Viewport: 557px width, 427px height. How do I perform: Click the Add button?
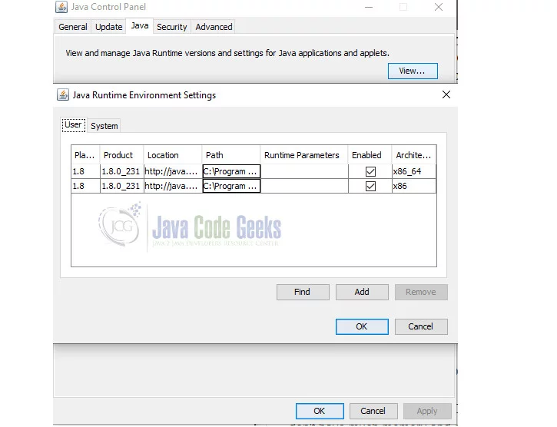pyautogui.click(x=362, y=292)
